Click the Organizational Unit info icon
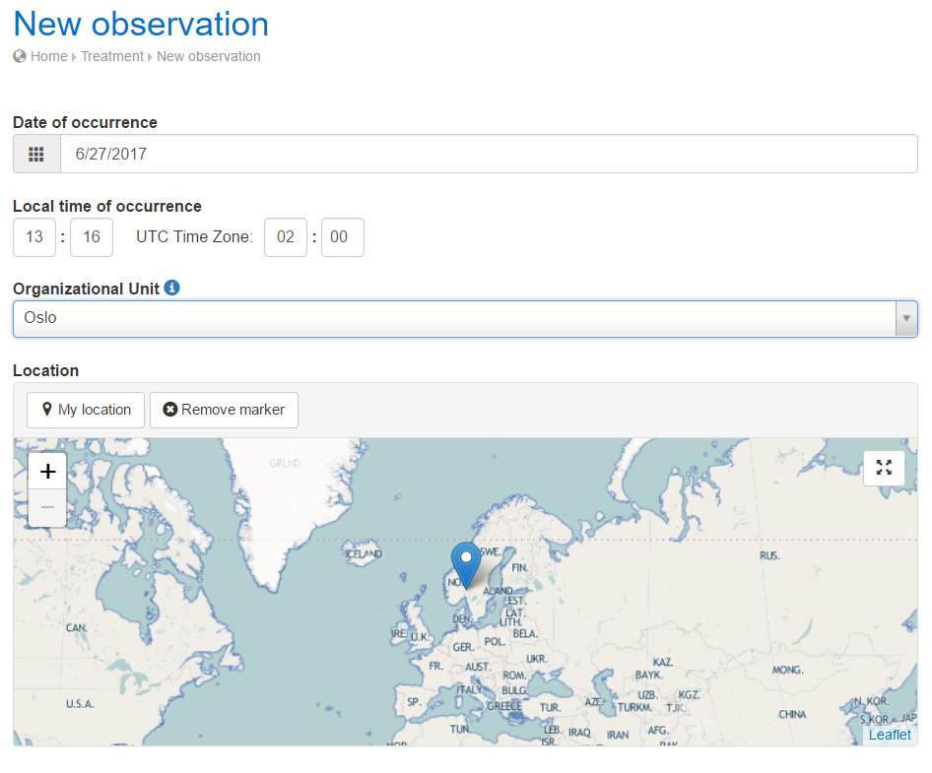This screenshot has height=773, width=932. click(172, 288)
